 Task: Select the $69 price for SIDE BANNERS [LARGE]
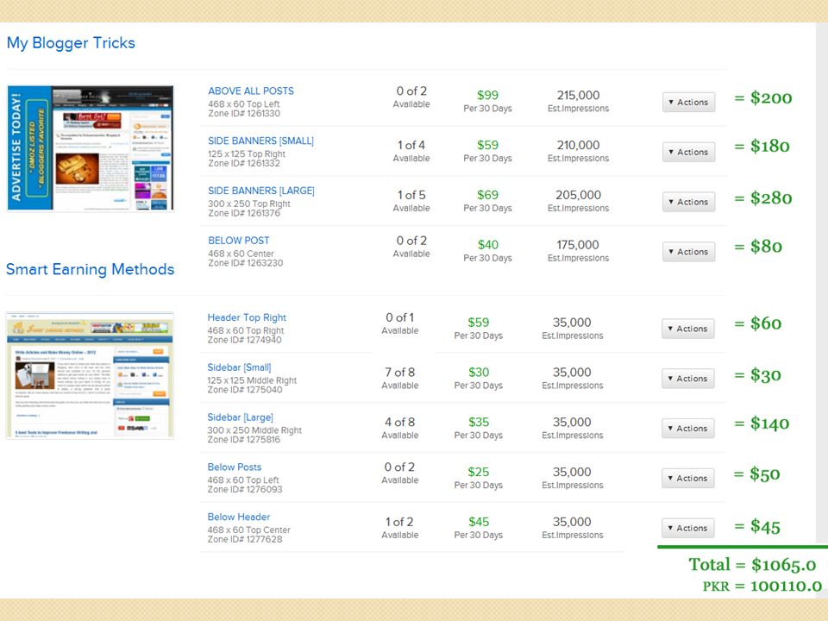pos(487,195)
